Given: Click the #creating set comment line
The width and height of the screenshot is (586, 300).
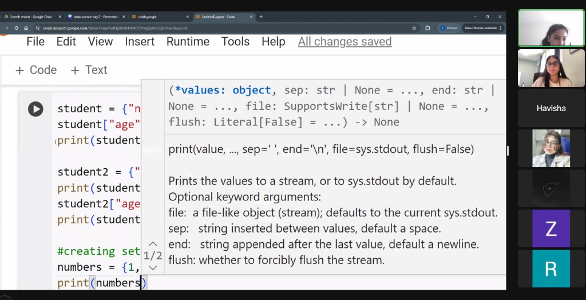Looking at the screenshot, I should [98, 251].
